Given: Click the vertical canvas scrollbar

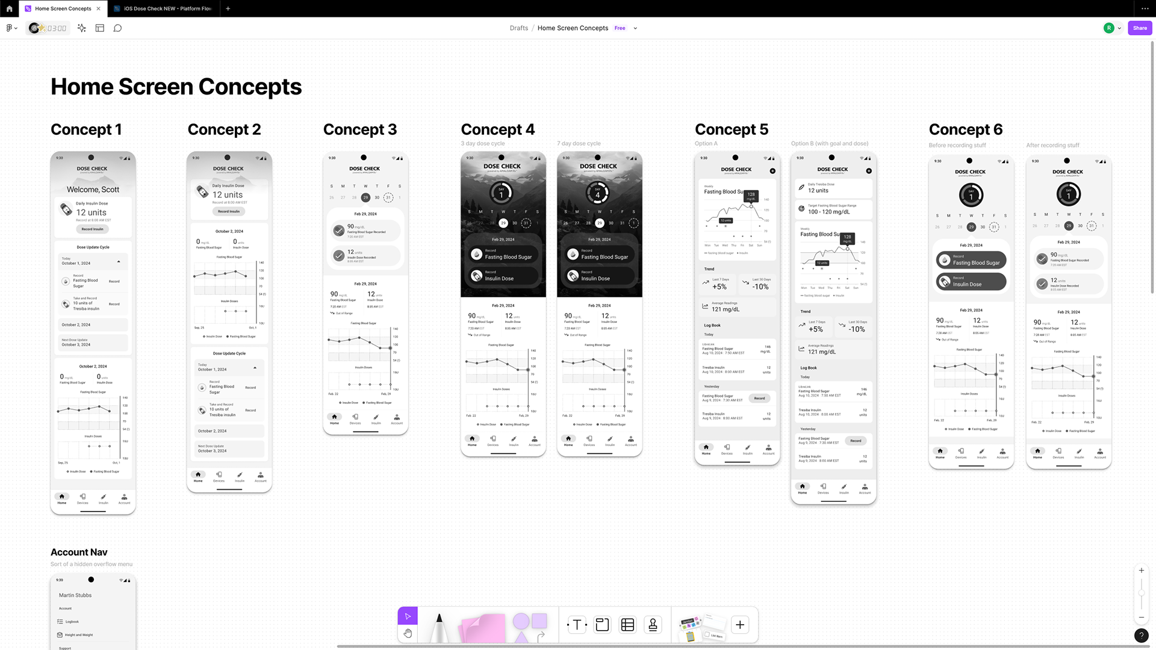Looking at the screenshot, I should pos(1152,167).
